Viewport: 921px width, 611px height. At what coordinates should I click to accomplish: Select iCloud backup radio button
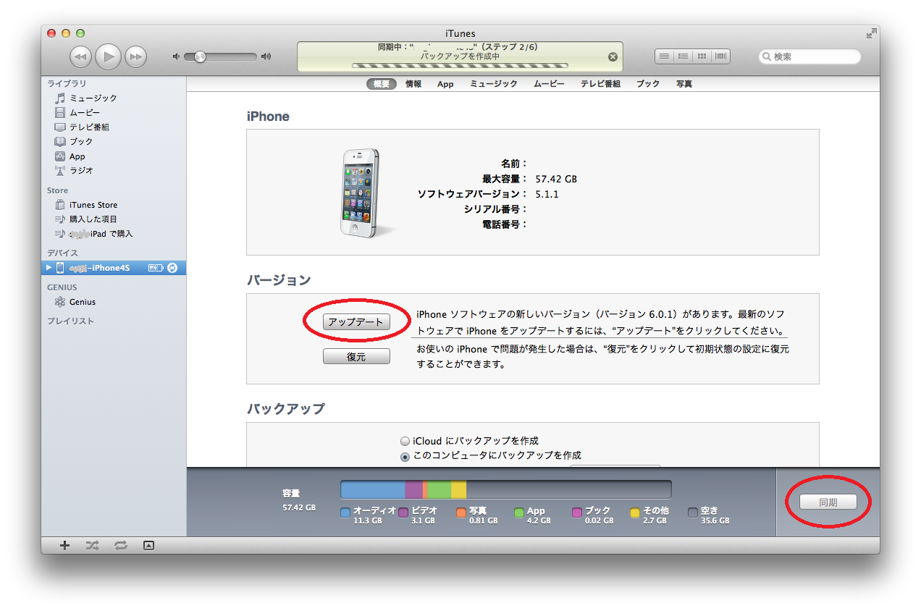coord(405,441)
